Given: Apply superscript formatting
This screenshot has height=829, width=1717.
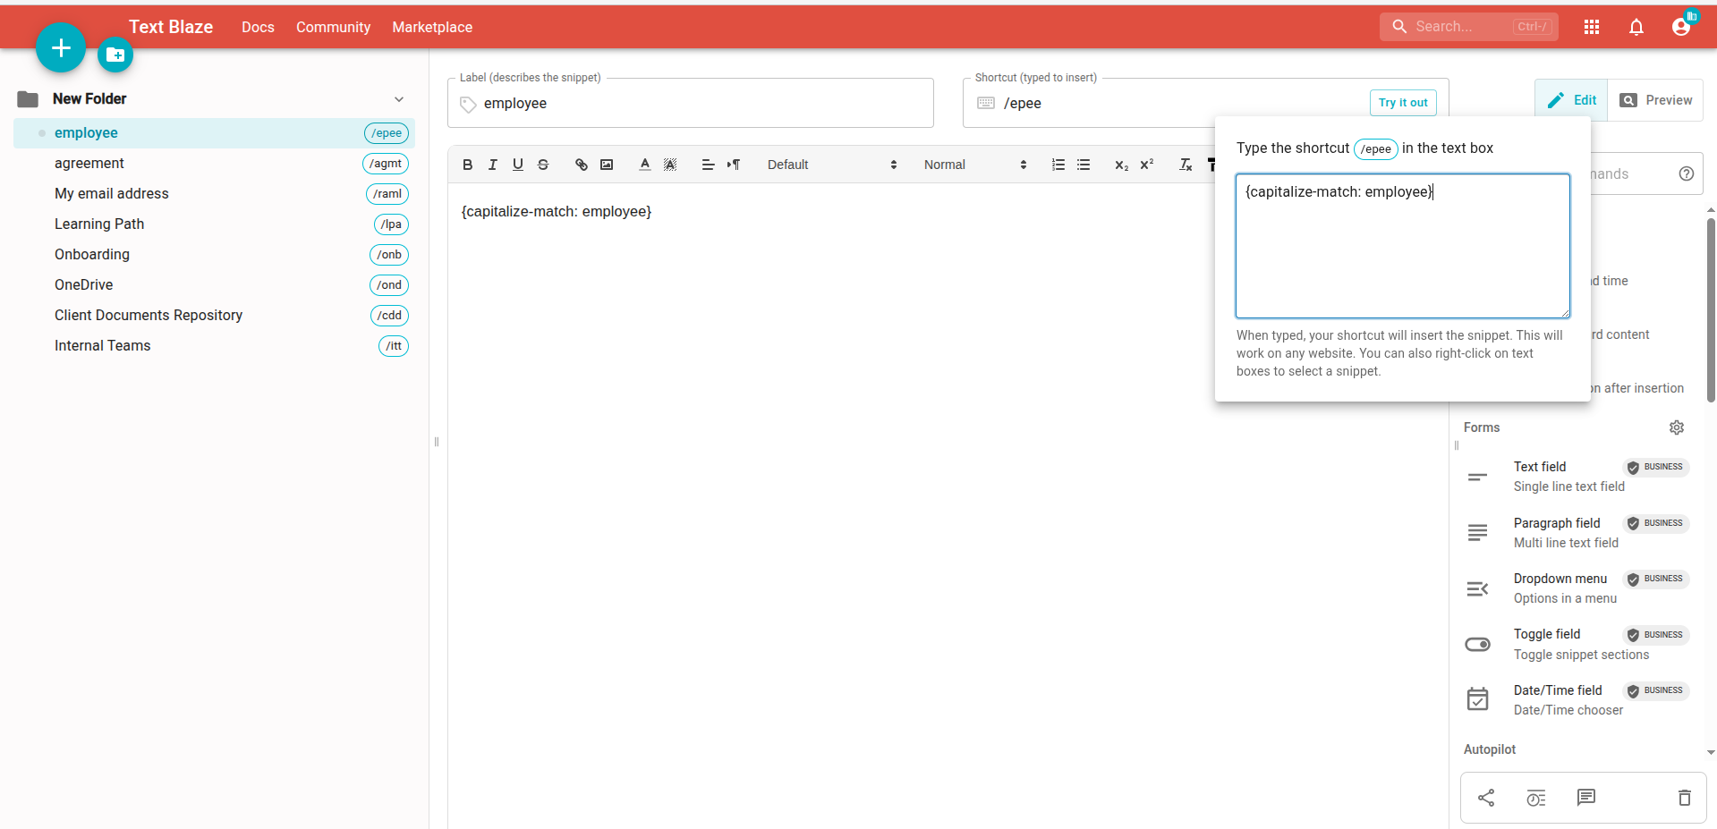Looking at the screenshot, I should [x=1146, y=165].
